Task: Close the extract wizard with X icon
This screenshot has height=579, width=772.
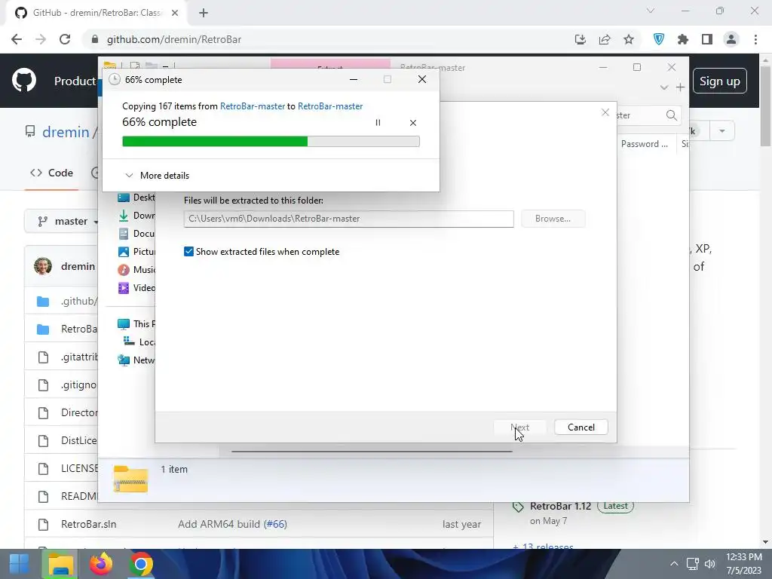Action: tap(605, 113)
